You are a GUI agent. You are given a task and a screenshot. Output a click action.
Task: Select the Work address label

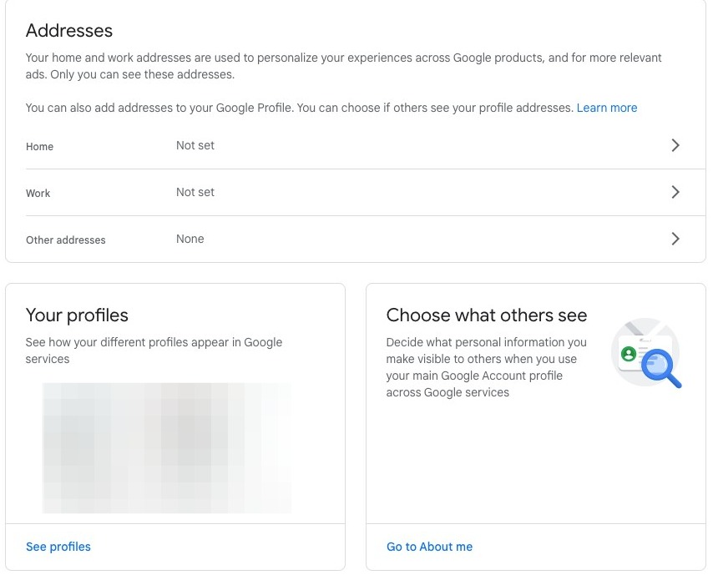[x=38, y=194]
